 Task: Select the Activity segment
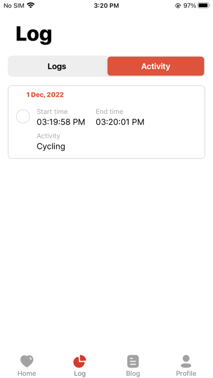(x=156, y=66)
